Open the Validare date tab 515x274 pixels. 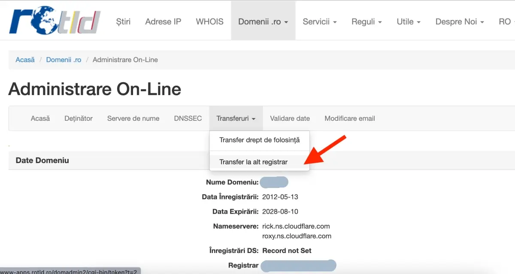pyautogui.click(x=290, y=119)
